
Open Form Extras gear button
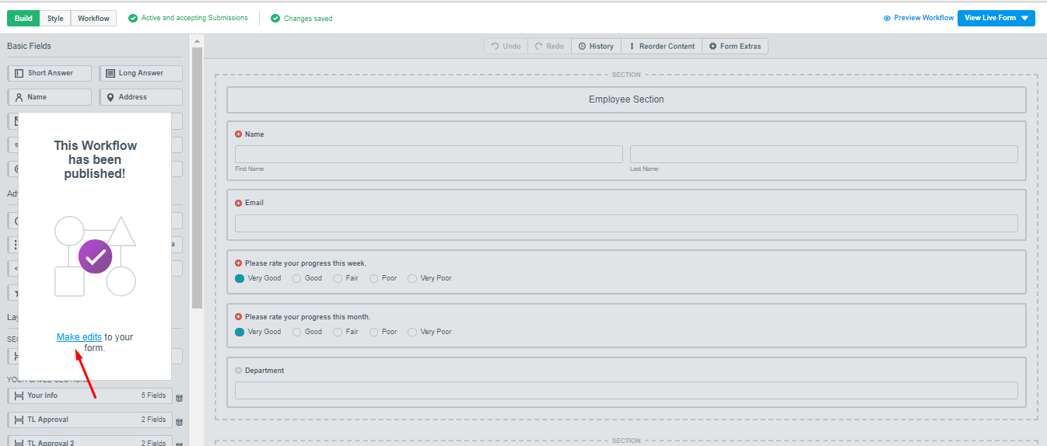coord(734,47)
